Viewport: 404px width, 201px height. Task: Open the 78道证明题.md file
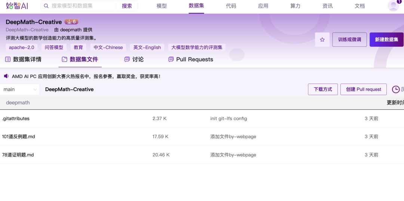click(18, 155)
